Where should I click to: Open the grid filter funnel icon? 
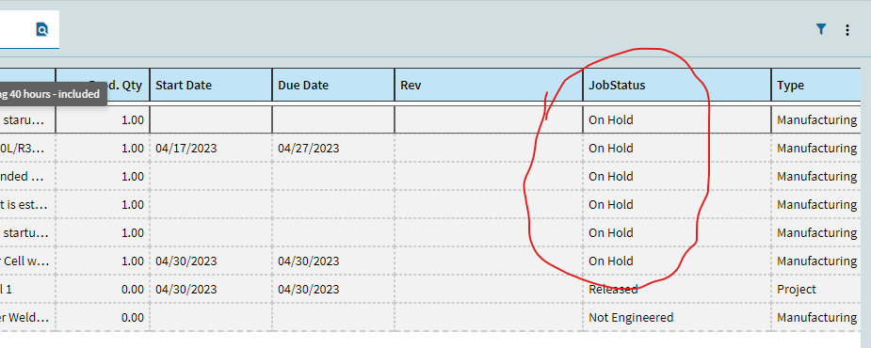click(x=821, y=29)
